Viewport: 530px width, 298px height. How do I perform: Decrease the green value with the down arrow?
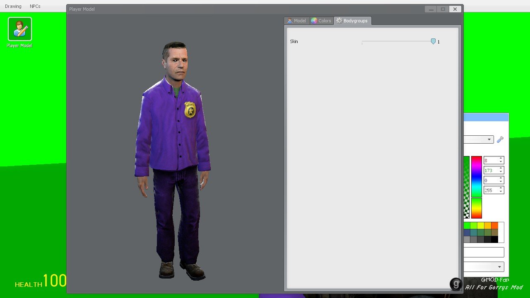click(x=501, y=172)
